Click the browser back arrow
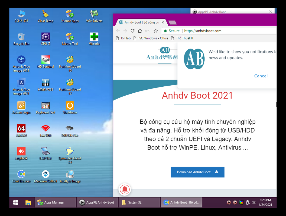Image resolution: width=286 pixels, height=216 pixels. click(x=118, y=31)
